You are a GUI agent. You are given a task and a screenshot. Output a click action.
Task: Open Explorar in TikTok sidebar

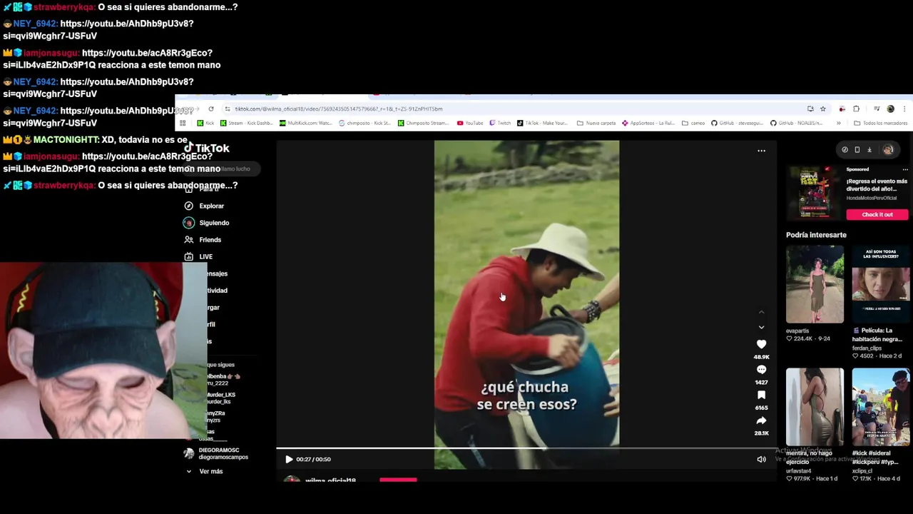[x=211, y=206]
